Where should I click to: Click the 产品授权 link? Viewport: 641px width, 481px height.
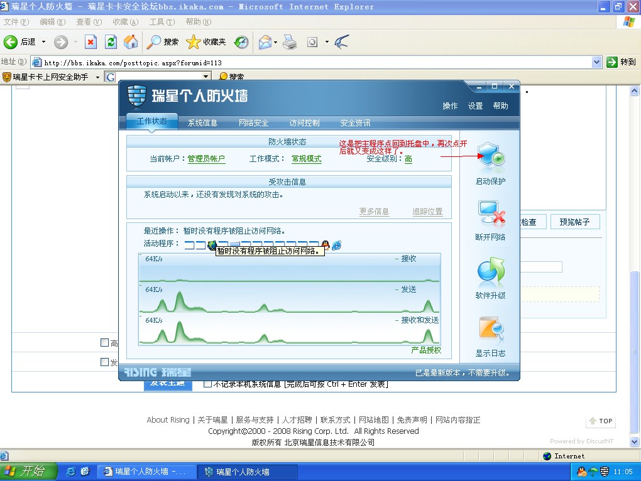(x=426, y=350)
